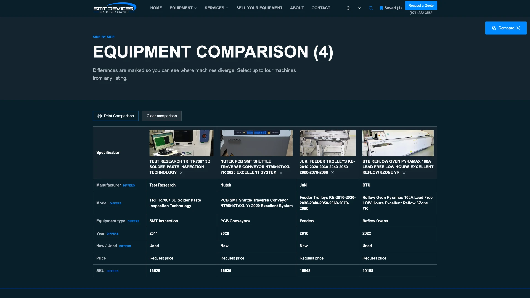The height and width of the screenshot is (298, 530).
Task: Toggle the light/dark theme sun icon
Action: [x=349, y=8]
